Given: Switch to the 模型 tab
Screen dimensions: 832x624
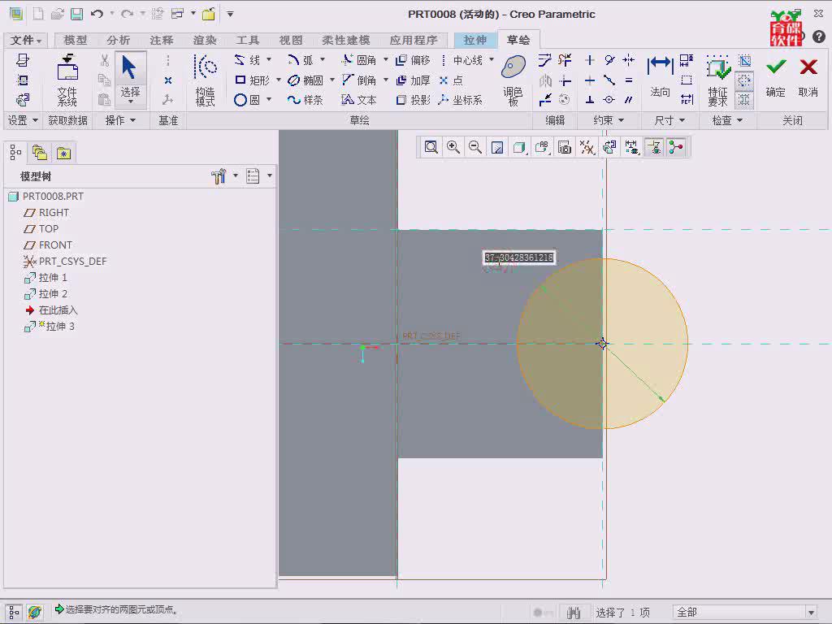Looking at the screenshot, I should click(75, 41).
